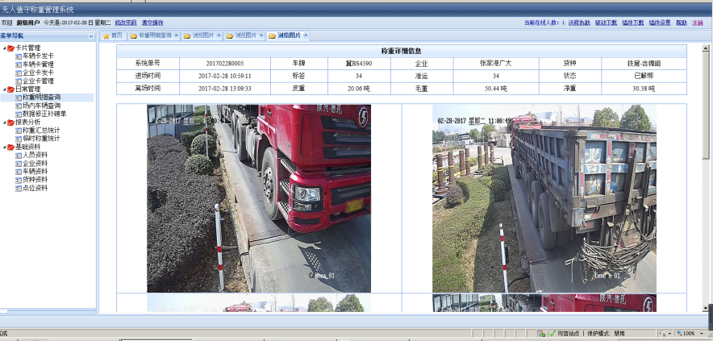Click the page icon beside 数据修正补磅单
The image size is (713, 341).
coord(19,114)
